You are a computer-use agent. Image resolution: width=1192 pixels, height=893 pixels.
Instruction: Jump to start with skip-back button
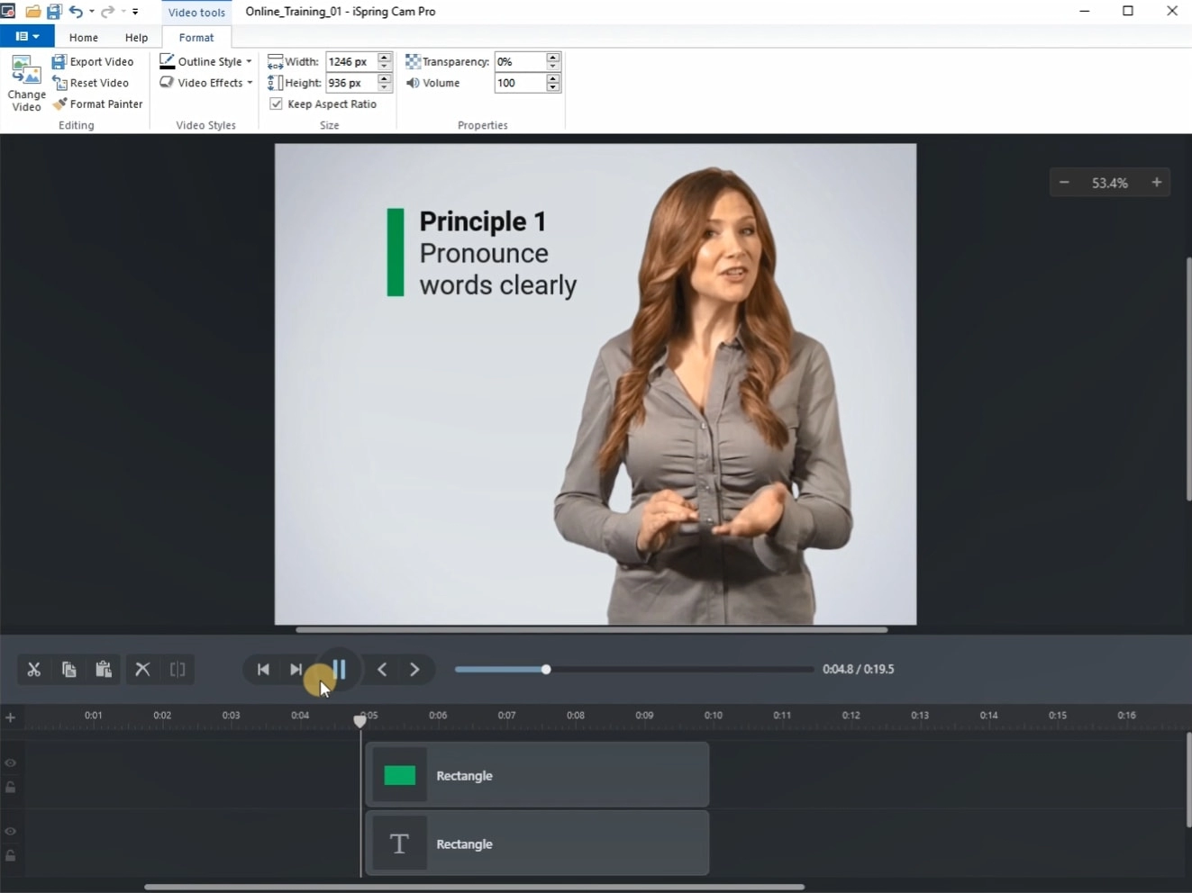point(263,670)
